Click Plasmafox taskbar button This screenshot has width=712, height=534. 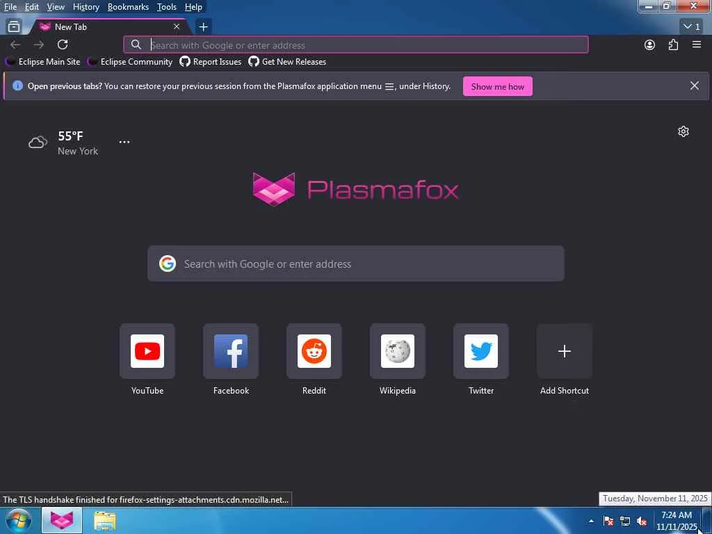click(62, 521)
